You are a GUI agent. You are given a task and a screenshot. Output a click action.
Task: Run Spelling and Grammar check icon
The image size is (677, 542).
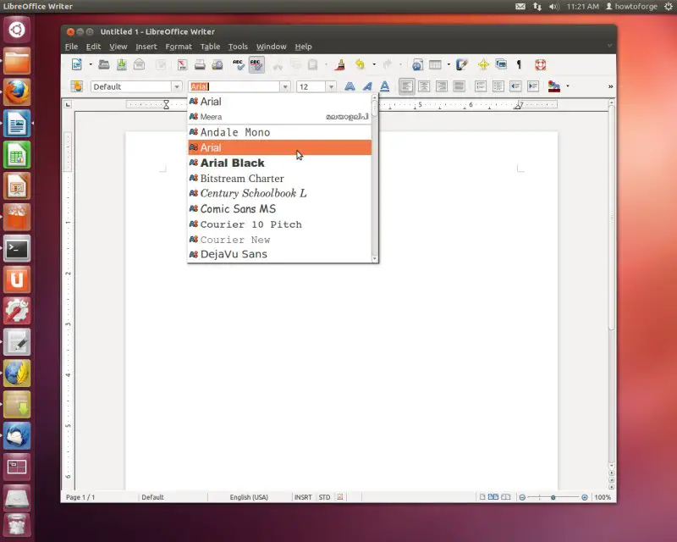[x=239, y=65]
